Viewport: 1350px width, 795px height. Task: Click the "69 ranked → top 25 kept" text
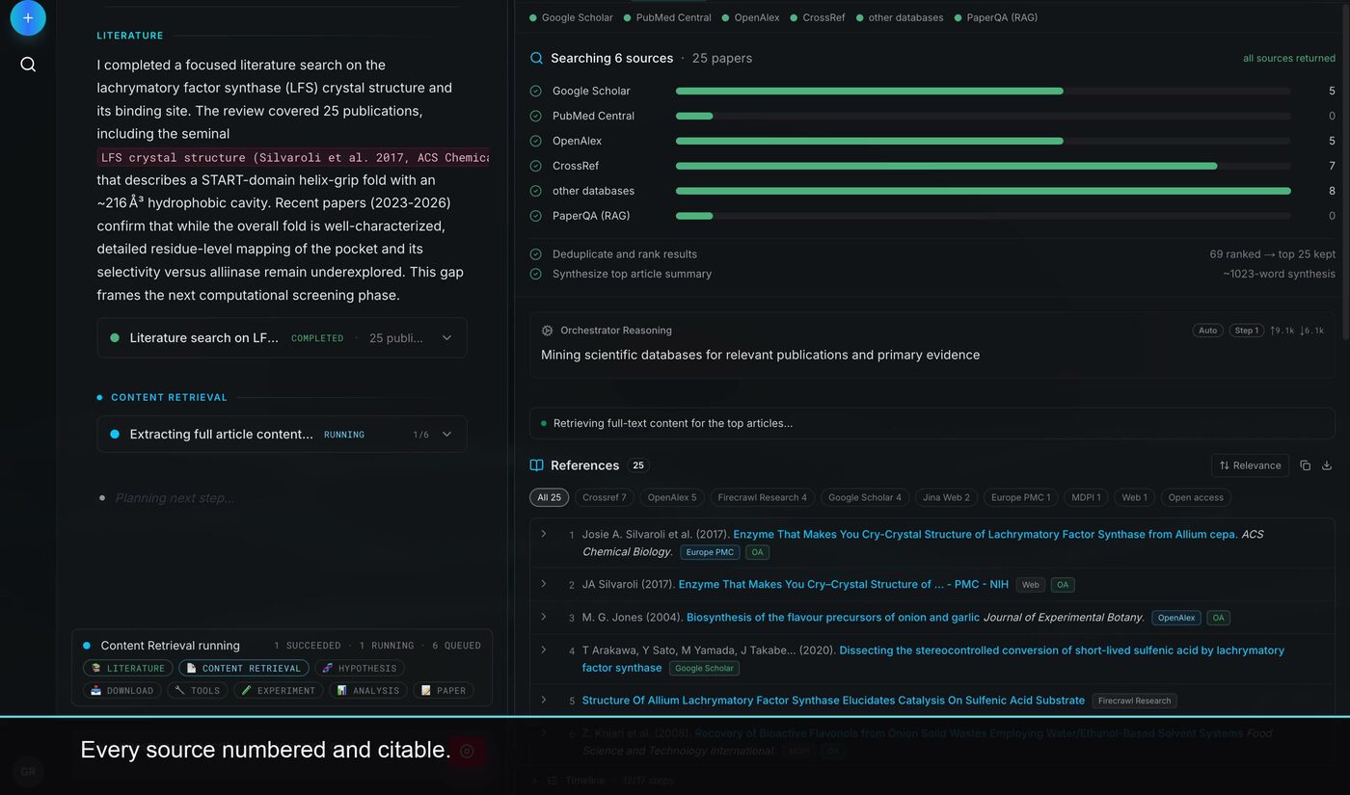(1273, 254)
